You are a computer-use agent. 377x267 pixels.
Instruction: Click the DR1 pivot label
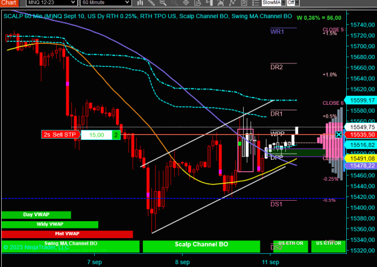[276, 114]
